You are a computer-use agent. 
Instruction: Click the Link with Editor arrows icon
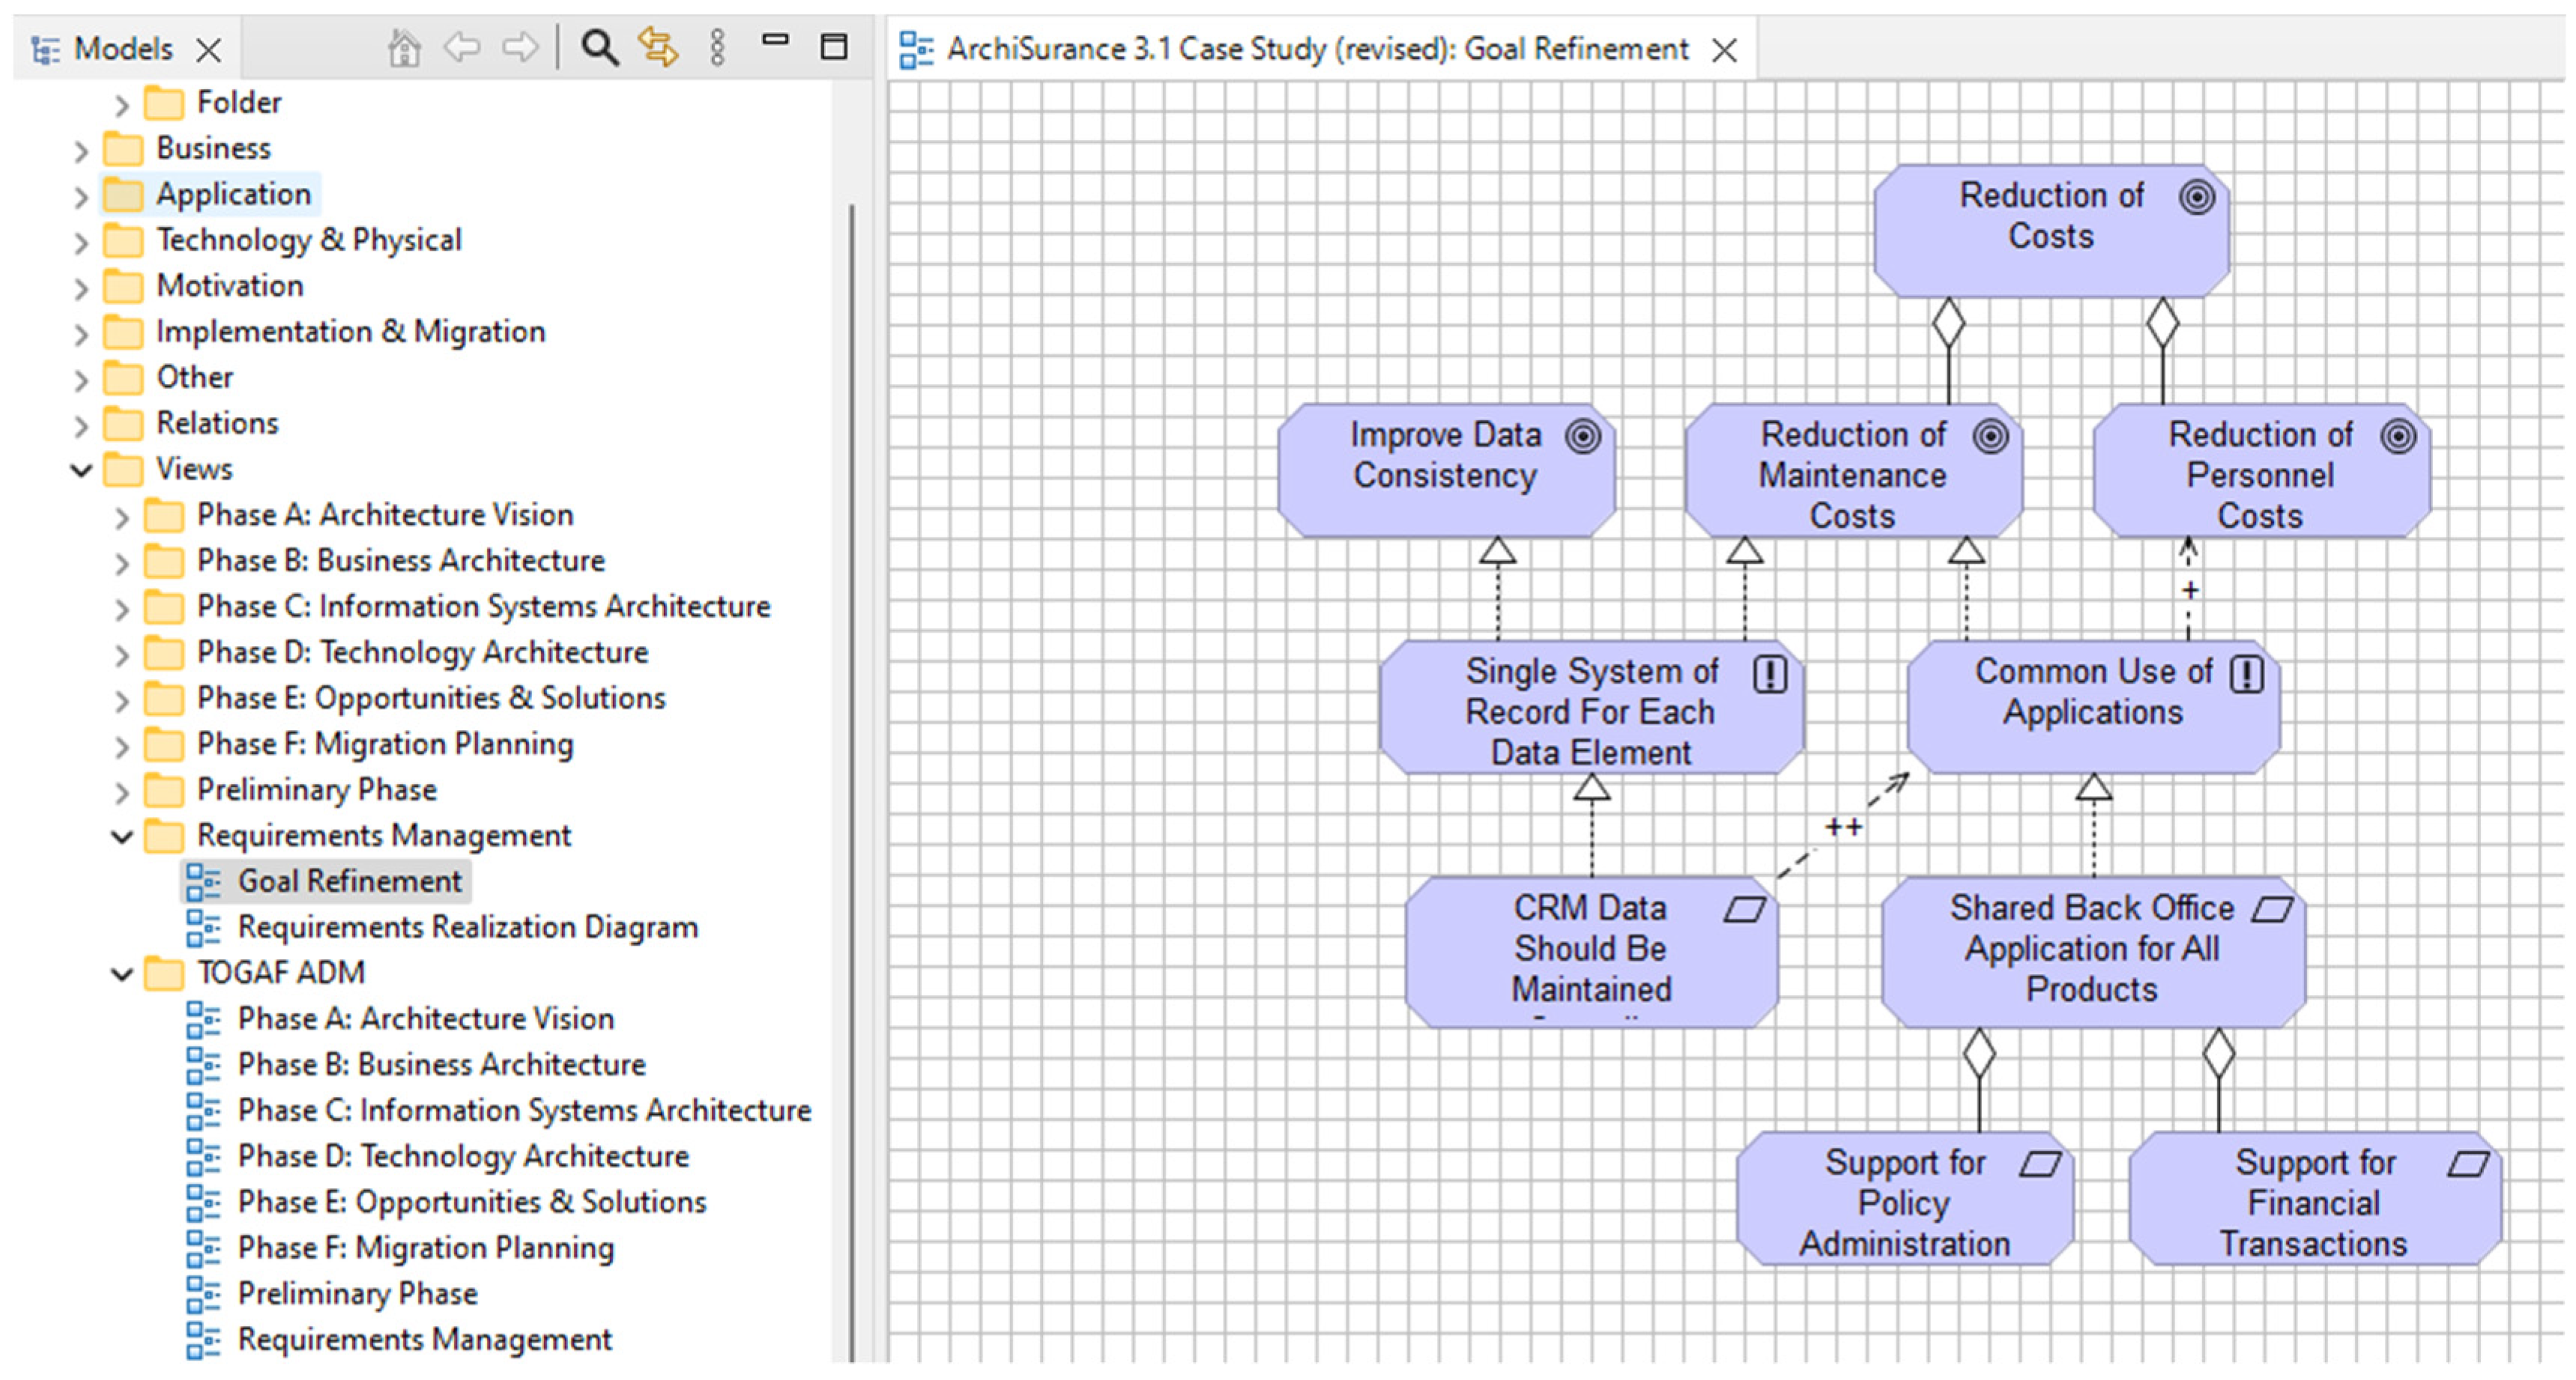pyautogui.click(x=658, y=47)
